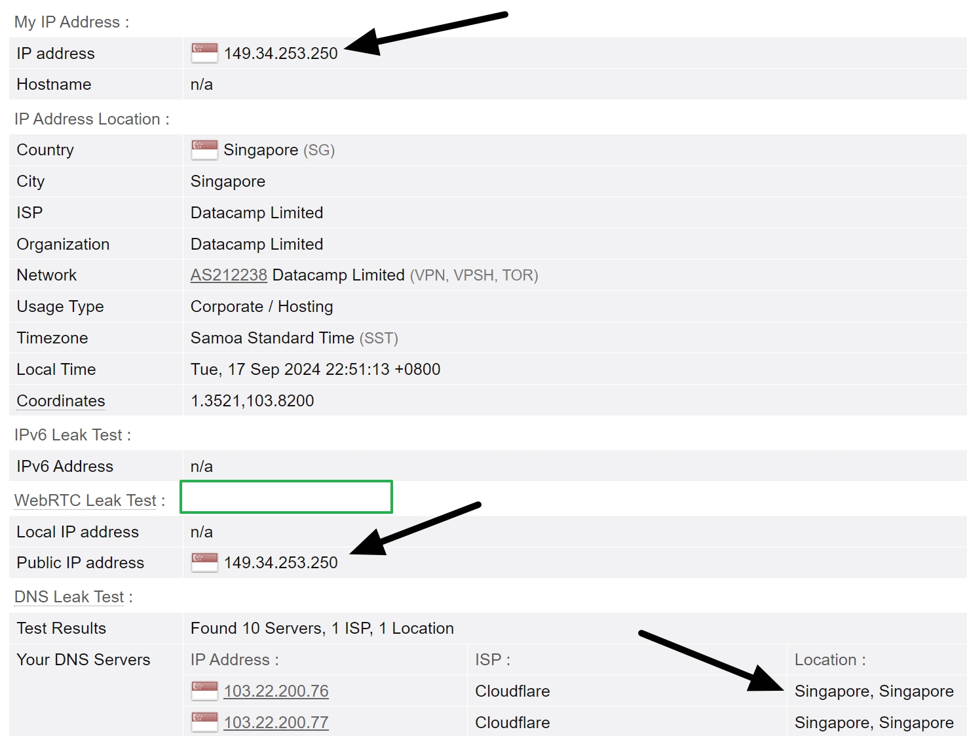This screenshot has width=967, height=736.
Task: Select the IP address 149.34.253.250 value
Action: [x=282, y=53]
